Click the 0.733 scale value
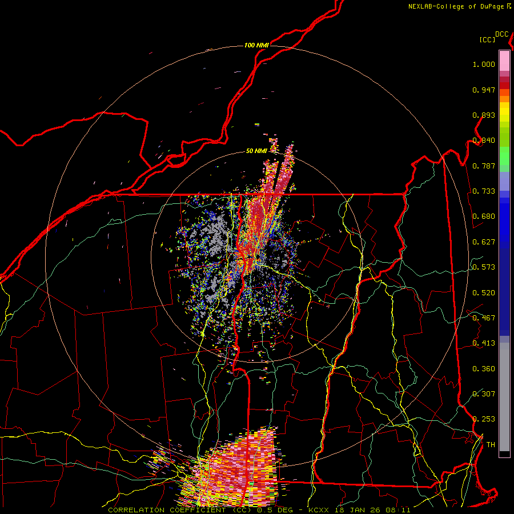 pyautogui.click(x=484, y=191)
